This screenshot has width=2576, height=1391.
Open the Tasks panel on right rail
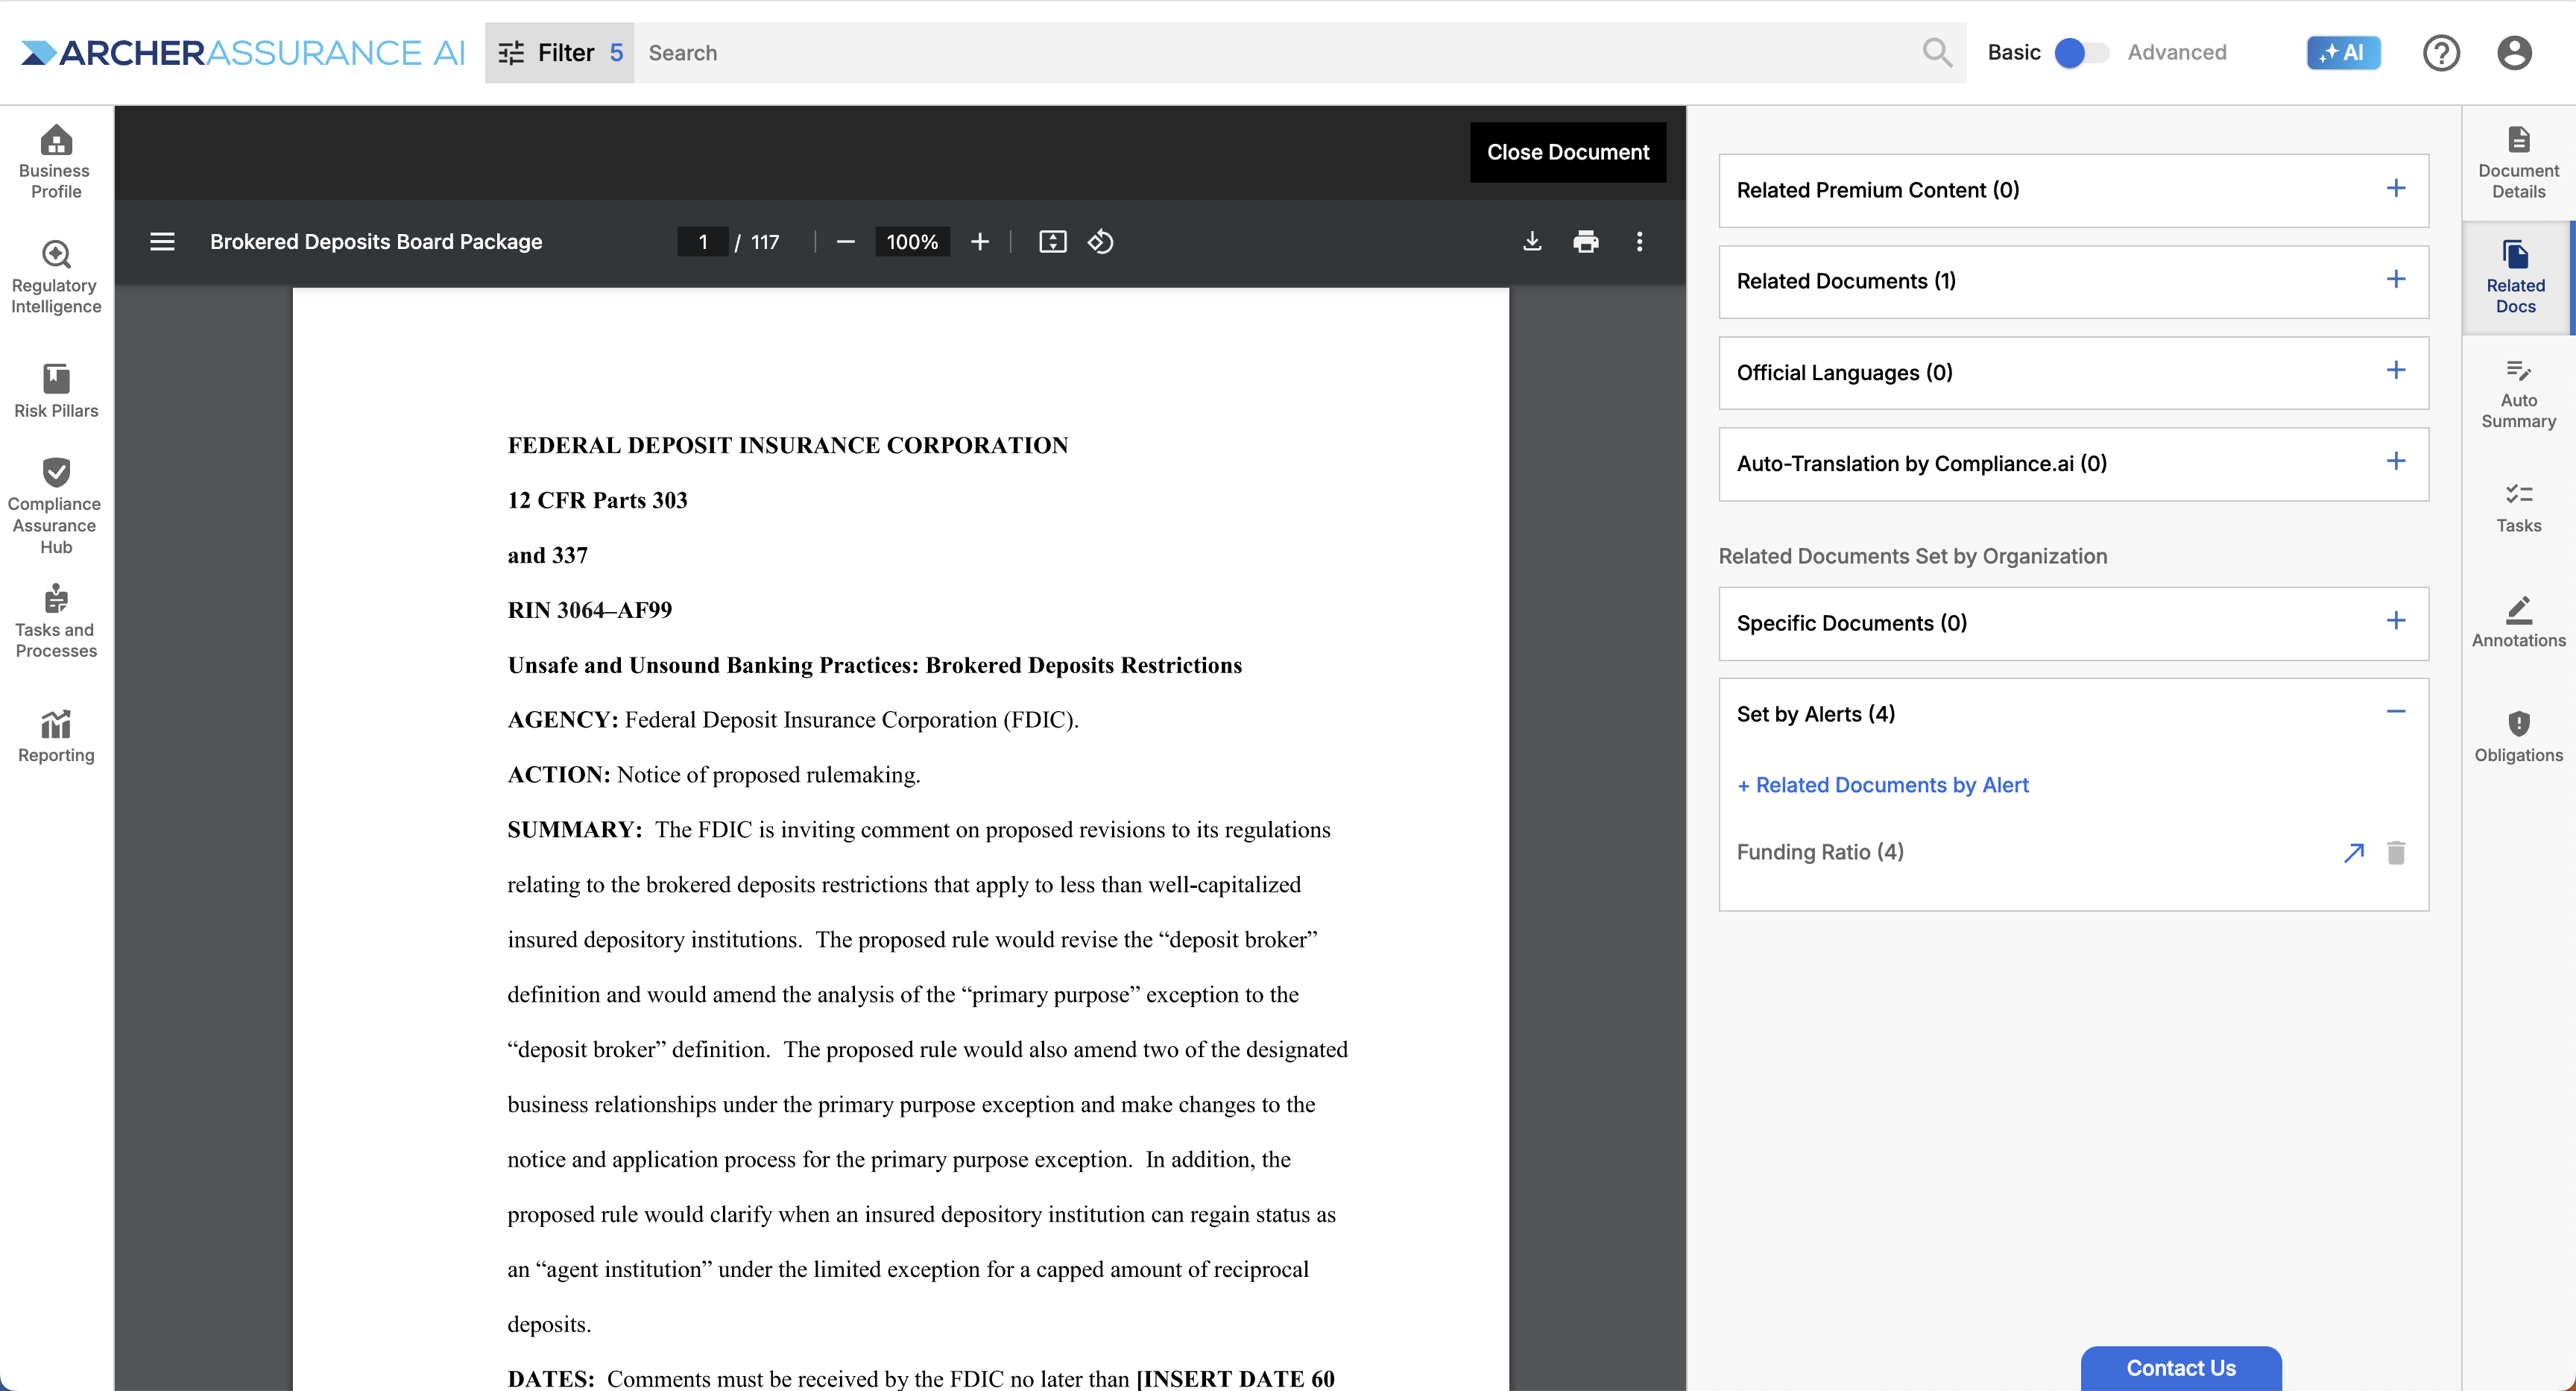[2518, 507]
